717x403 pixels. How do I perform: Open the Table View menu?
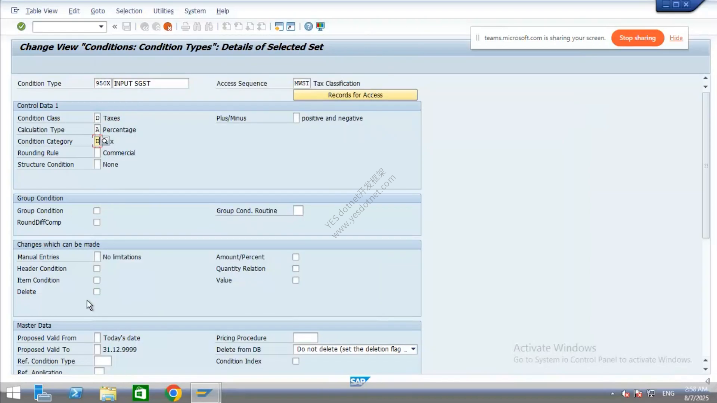pos(41,11)
